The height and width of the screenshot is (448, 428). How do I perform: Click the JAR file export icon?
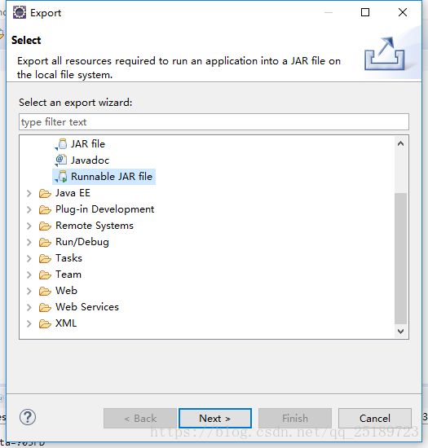pyautogui.click(x=61, y=144)
